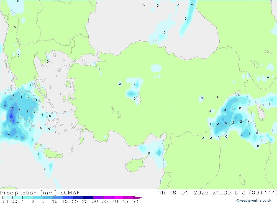Pick the 45–50 mm magenta legend swatch
The width and height of the screenshot is (277, 203).
pos(128,197)
